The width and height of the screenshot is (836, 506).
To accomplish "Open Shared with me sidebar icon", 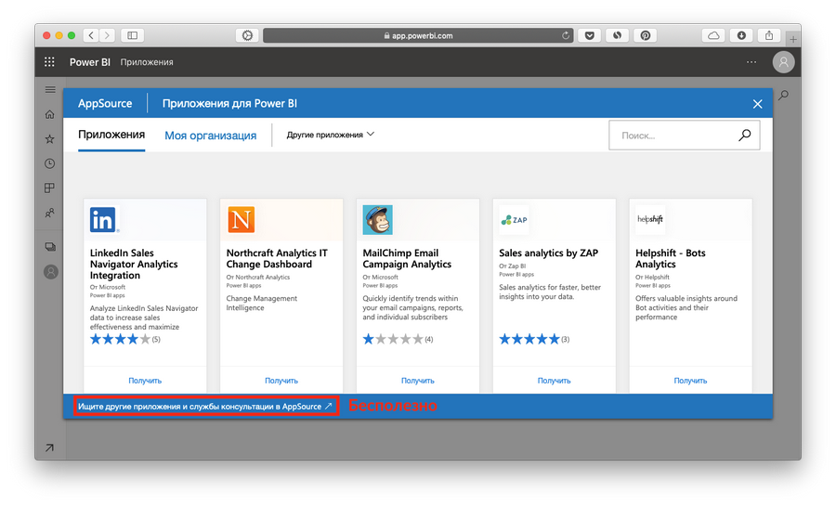I will [50, 213].
